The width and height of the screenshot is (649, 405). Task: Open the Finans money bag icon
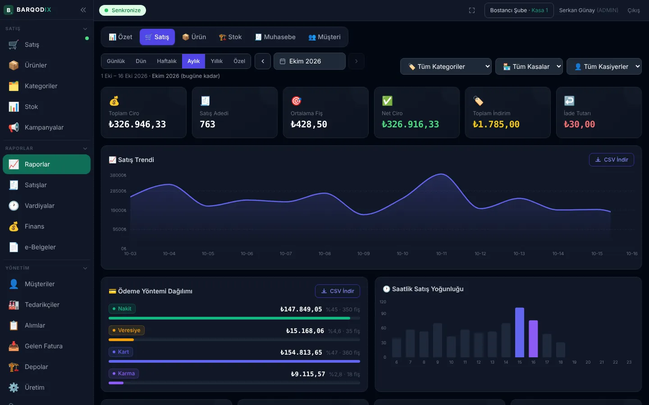coord(14,226)
